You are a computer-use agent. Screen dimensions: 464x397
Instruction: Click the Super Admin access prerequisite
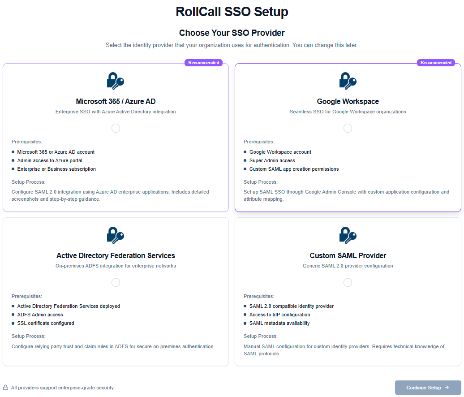coord(272,160)
